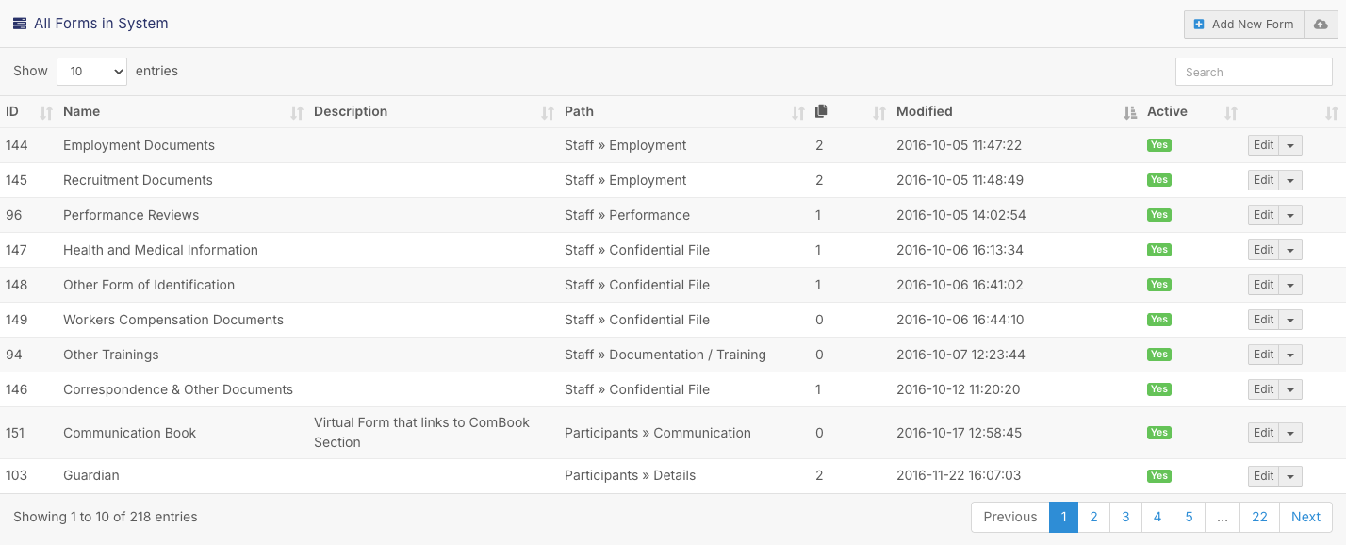Click modified date 2016-10-12 11:20:20
Image resolution: width=1346 pixels, height=545 pixels.
pos(958,389)
